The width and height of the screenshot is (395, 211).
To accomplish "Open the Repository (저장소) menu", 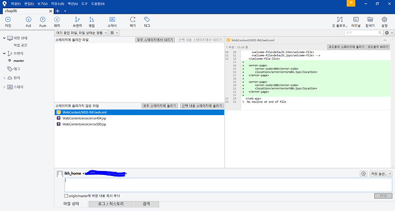I will (58, 4).
